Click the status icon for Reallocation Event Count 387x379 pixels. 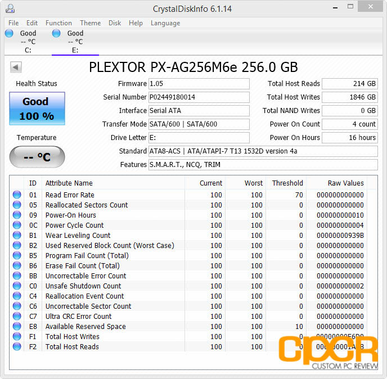17,296
